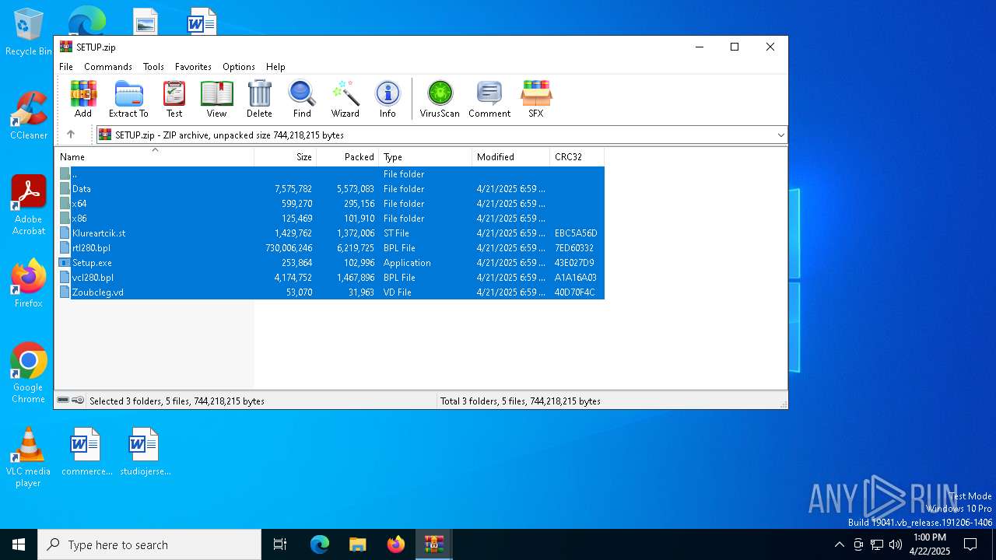Click the WinRAR title bar icon
Image resolution: width=996 pixels, height=560 pixels.
click(x=66, y=47)
